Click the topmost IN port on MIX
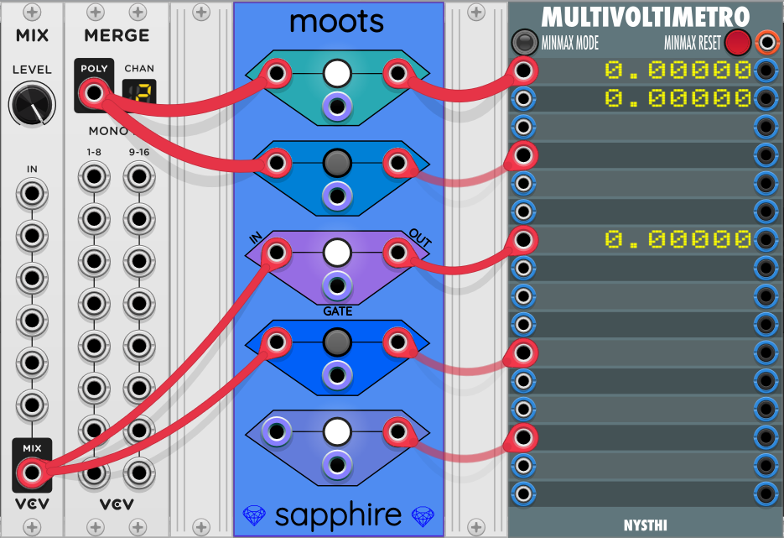The height and width of the screenshot is (538, 784). point(32,194)
